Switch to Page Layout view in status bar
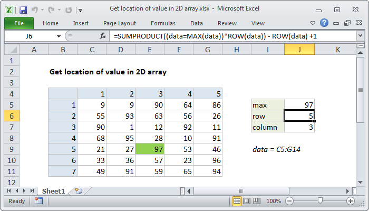369x211 pixels. click(247, 201)
